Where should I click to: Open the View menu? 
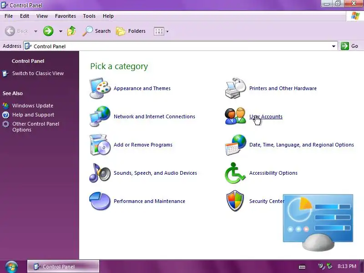coord(42,16)
